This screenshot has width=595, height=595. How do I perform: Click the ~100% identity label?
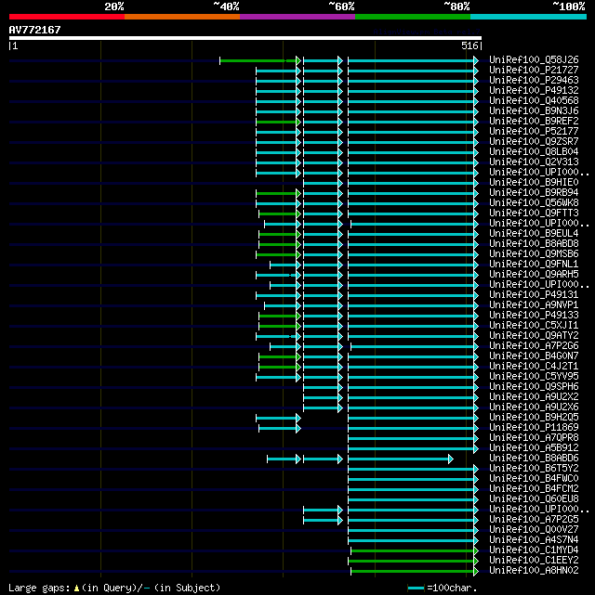coord(569,6)
